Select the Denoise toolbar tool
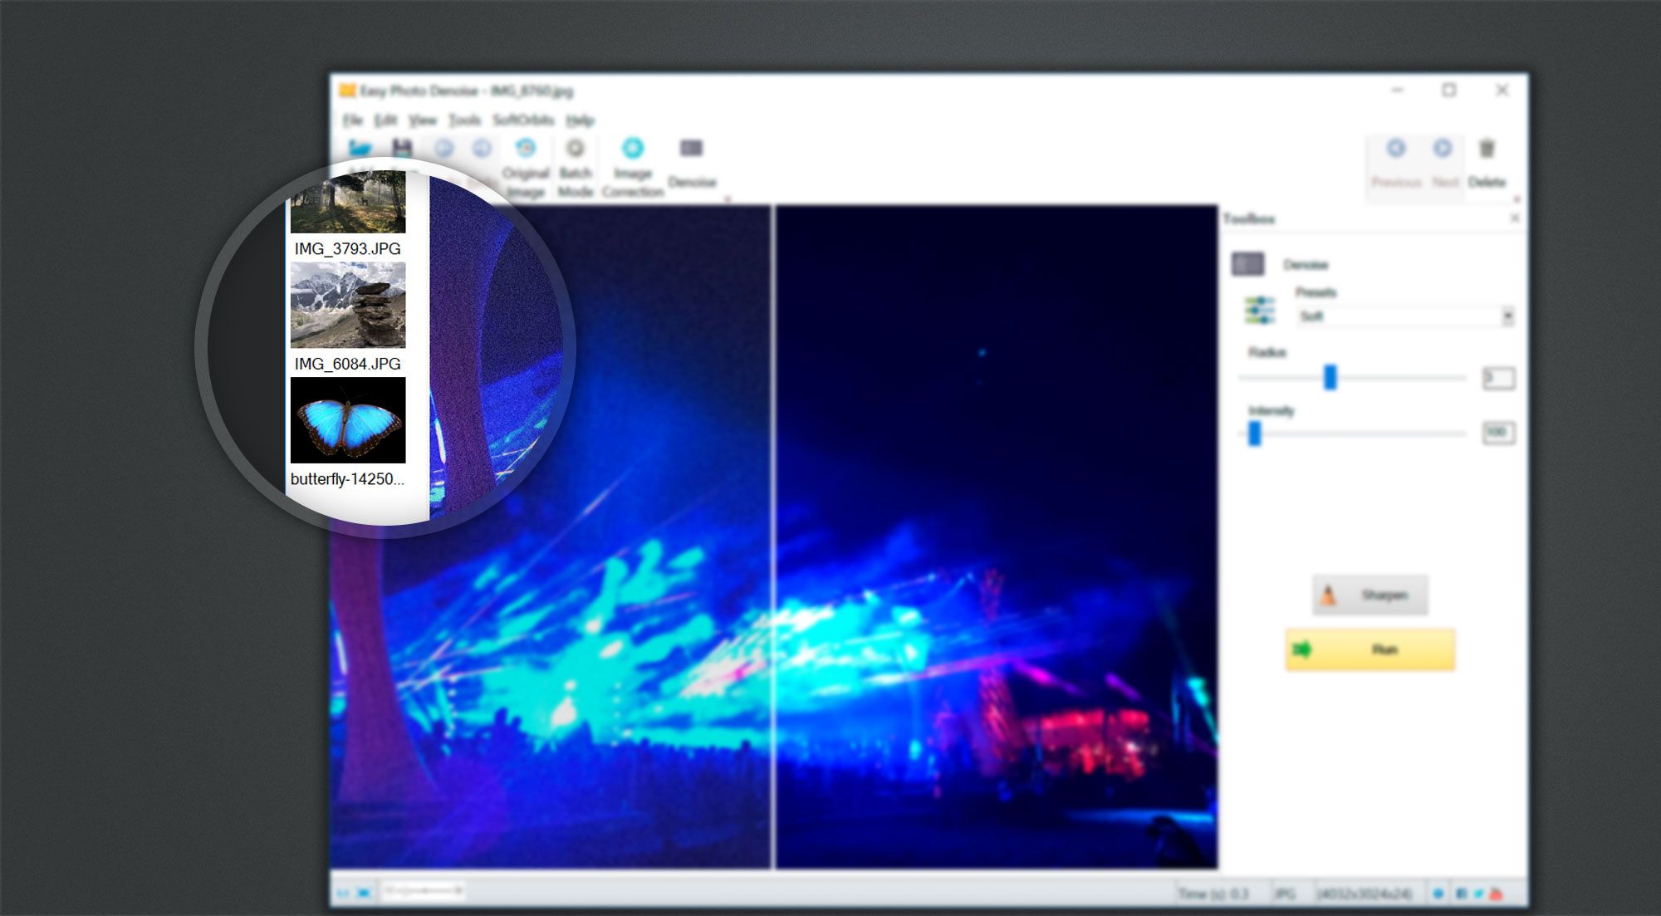This screenshot has height=916, width=1661. 692,164
